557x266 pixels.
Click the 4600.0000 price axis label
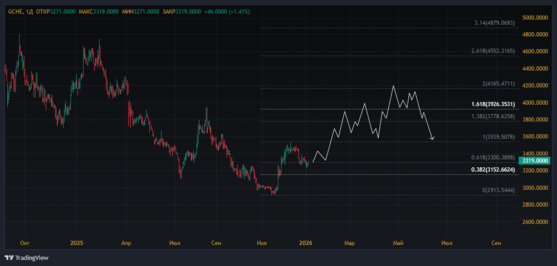pos(535,51)
